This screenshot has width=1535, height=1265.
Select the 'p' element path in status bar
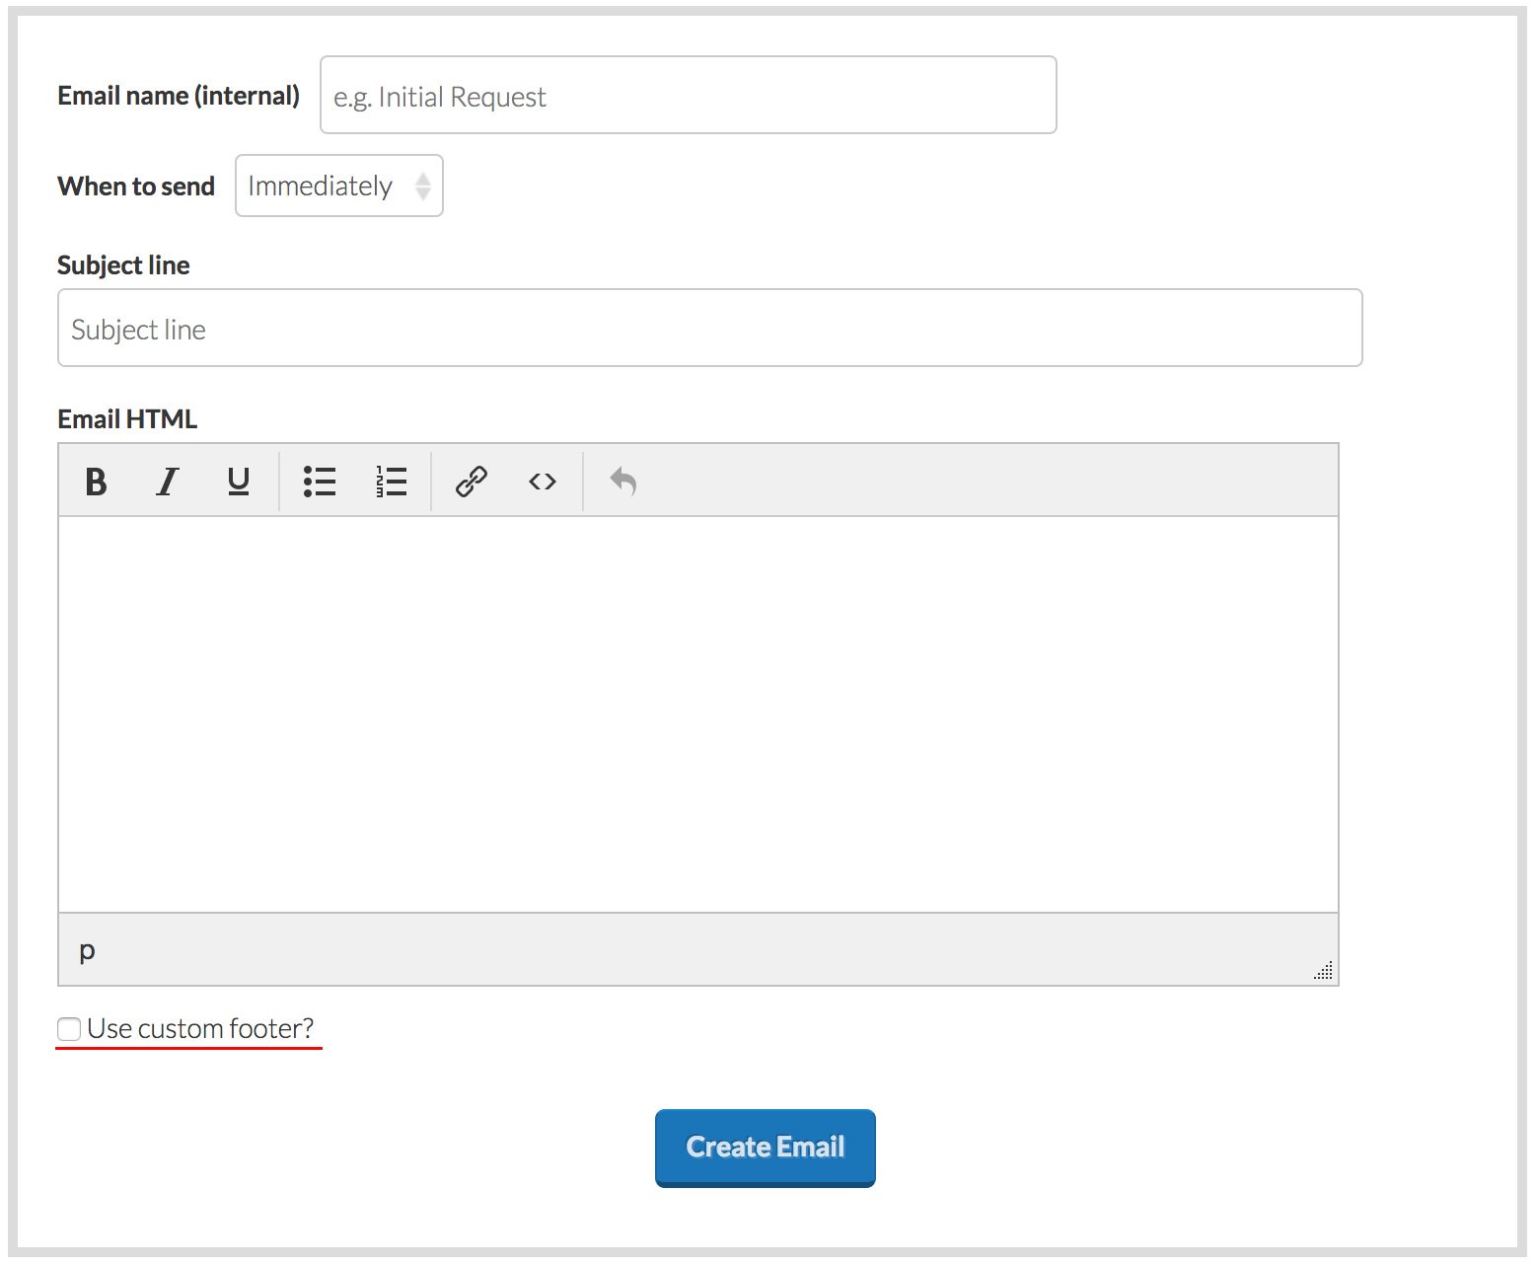click(x=87, y=949)
